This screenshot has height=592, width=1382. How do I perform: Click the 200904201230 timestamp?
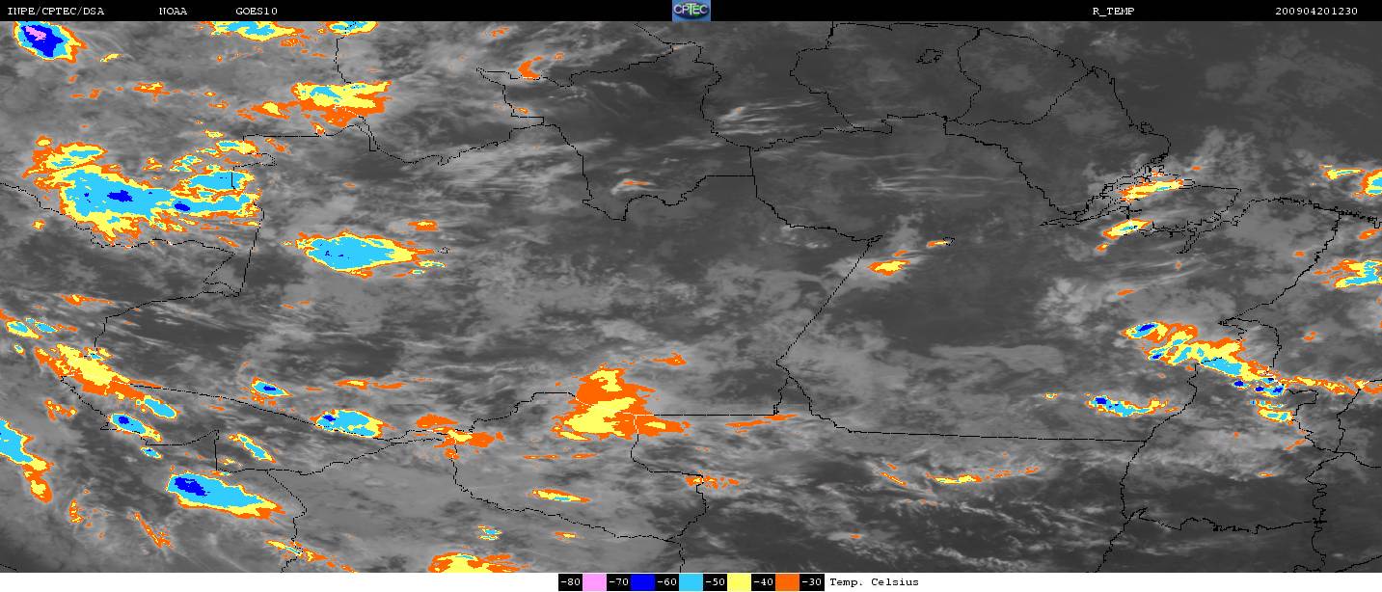1315,11
